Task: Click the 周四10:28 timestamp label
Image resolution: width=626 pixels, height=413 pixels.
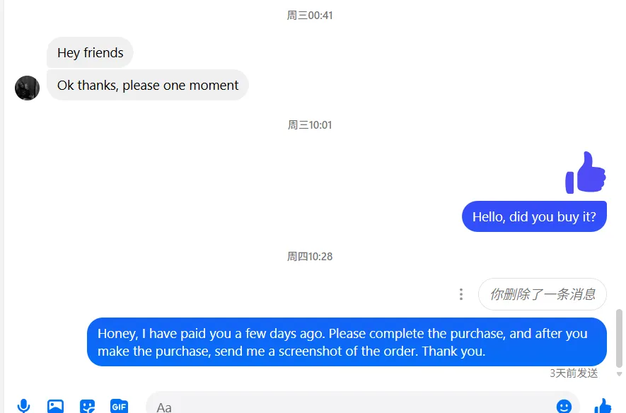Action: click(310, 256)
